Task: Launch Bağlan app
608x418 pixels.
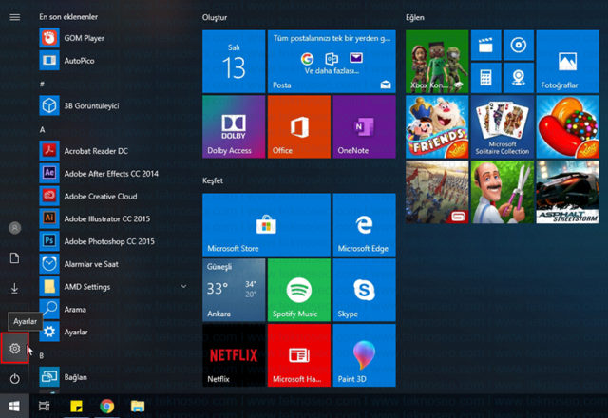Action: (x=112, y=377)
